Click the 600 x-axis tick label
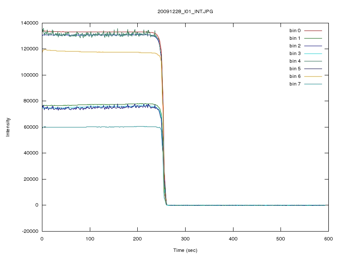Screen dimensions: 339x254 tap(328, 239)
